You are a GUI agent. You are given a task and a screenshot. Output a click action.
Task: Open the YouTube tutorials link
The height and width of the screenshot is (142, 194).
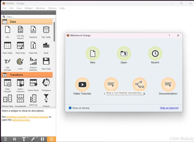tap(38, 117)
